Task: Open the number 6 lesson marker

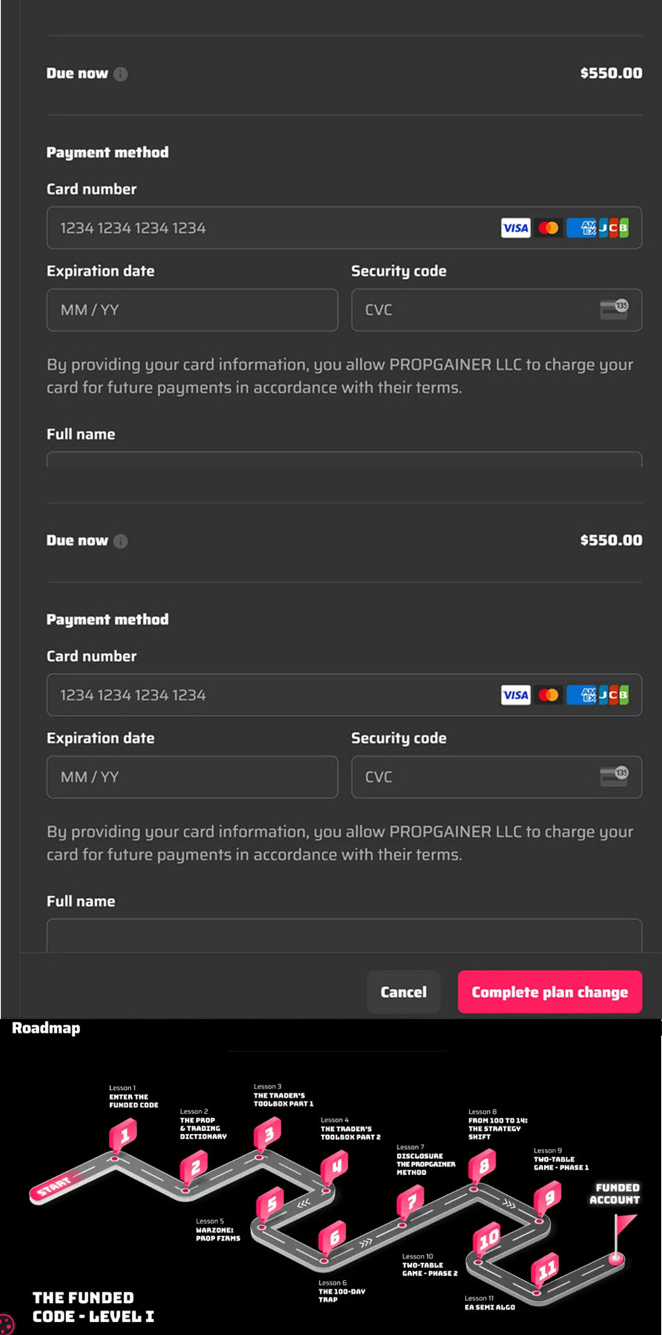Action: click(x=334, y=1237)
